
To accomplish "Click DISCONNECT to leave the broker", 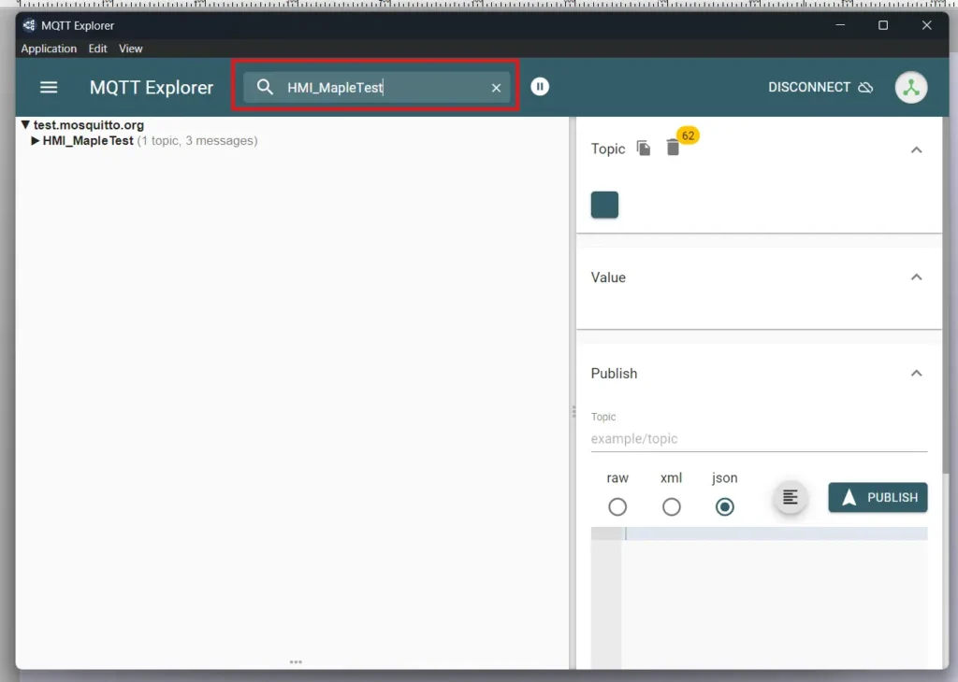I will [808, 87].
